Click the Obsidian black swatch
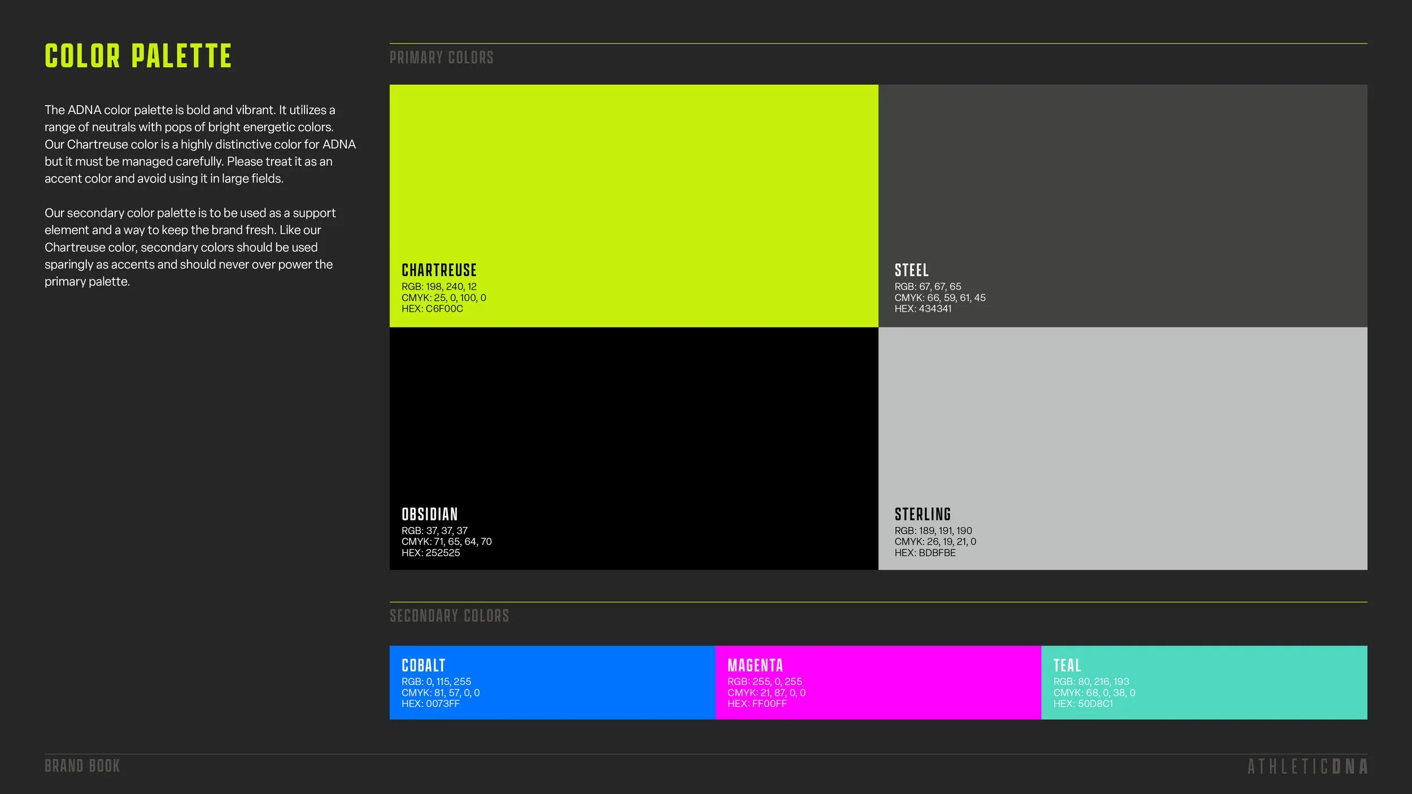 point(634,448)
